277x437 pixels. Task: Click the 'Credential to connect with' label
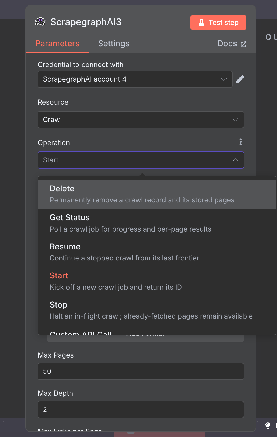(x=81, y=65)
